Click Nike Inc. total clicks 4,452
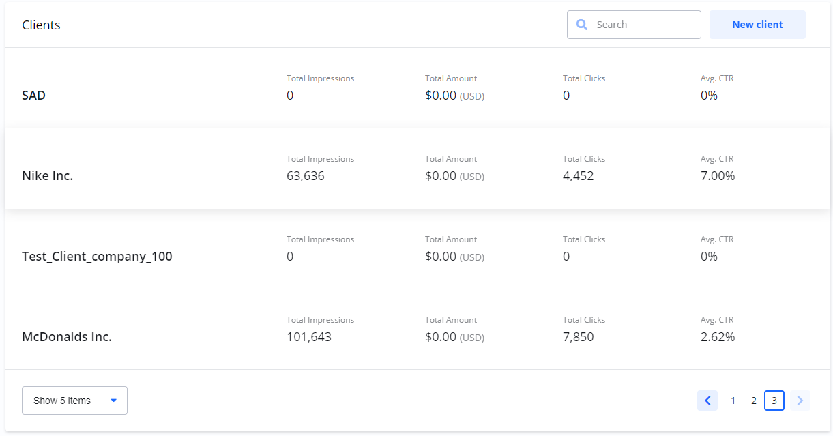This screenshot has width=833, height=436. (579, 176)
